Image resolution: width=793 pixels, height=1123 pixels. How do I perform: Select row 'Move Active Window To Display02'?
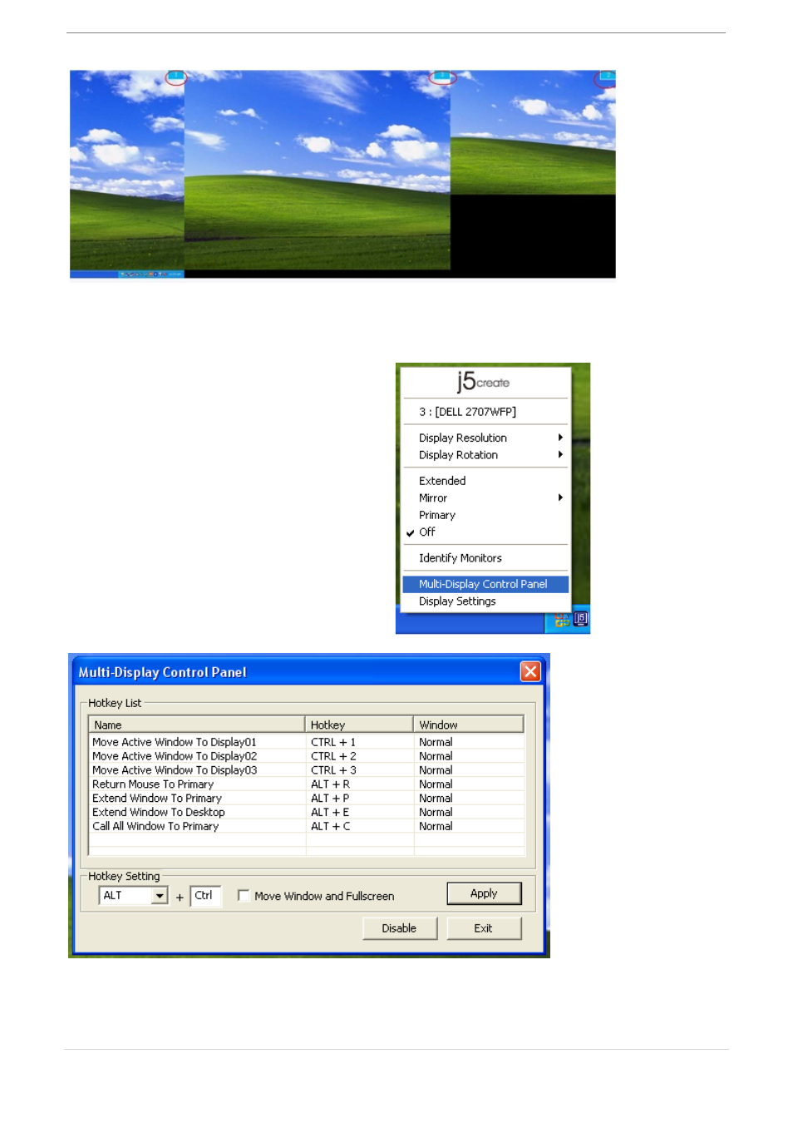[x=307, y=756]
